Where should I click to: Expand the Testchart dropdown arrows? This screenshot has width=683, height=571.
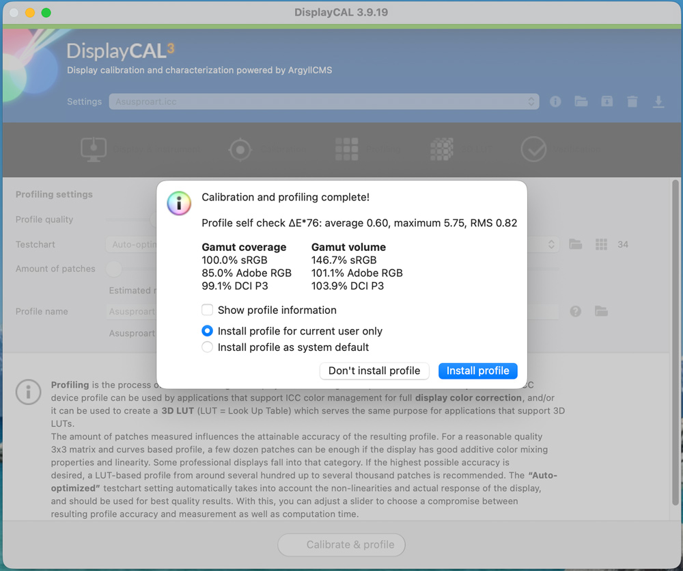[551, 244]
